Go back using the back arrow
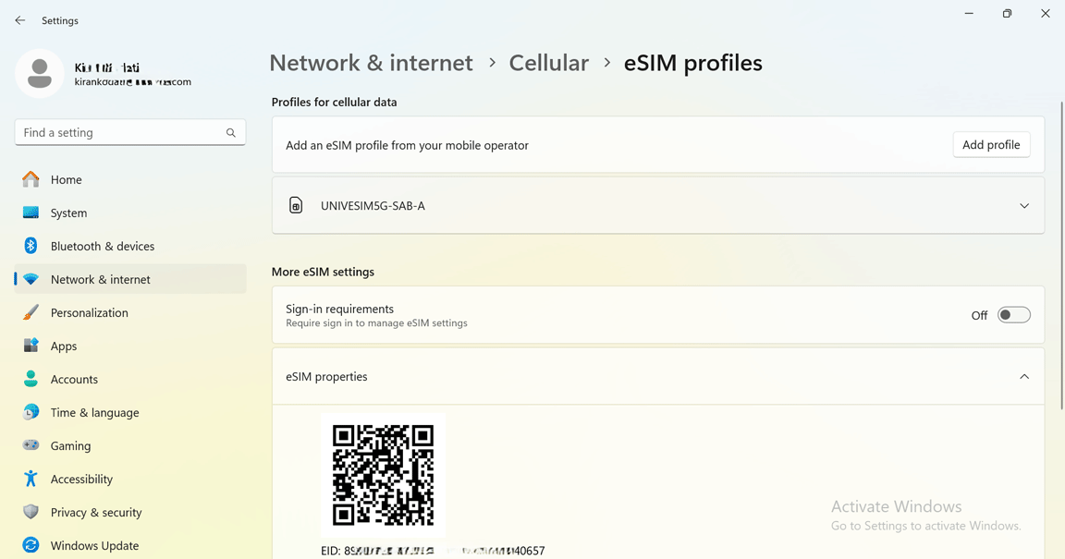1065x559 pixels. (20, 20)
